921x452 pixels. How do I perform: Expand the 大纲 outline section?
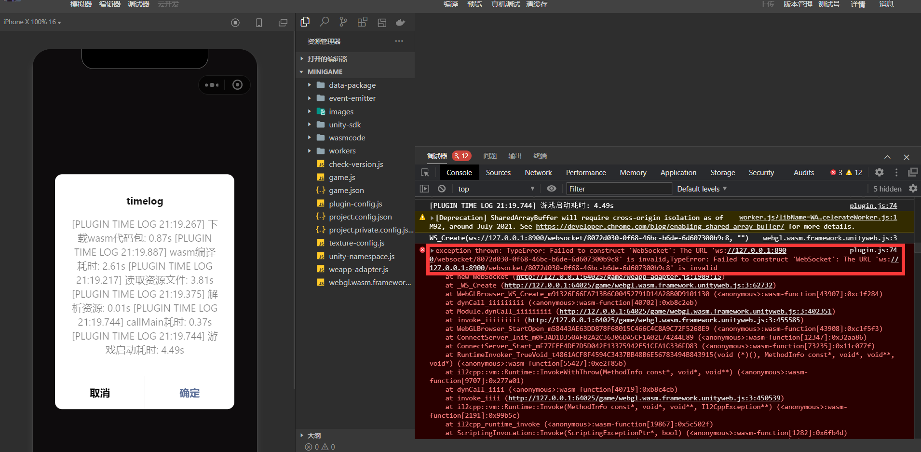tap(301, 435)
